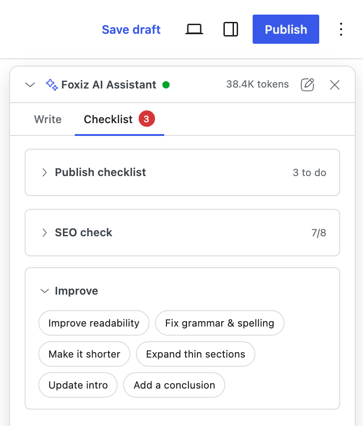Select Make it shorter
This screenshot has width=363, height=426.
84,354
